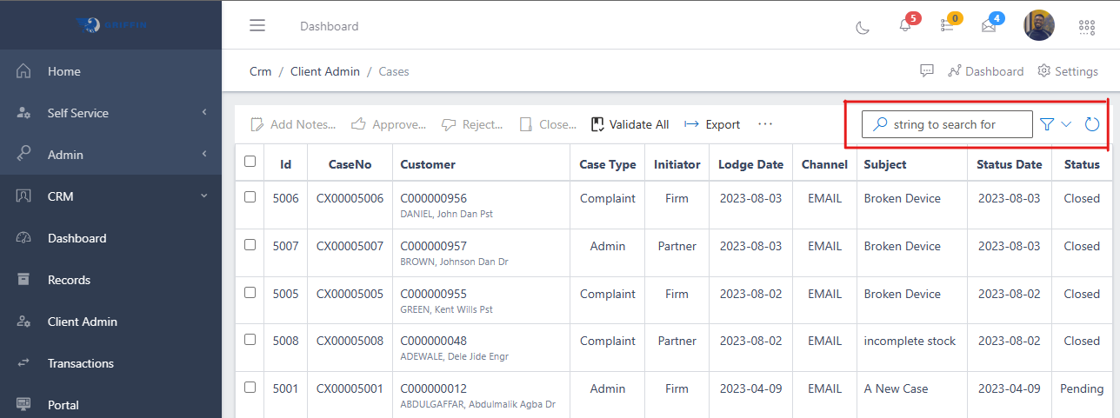Click the Dashboard gauge icon in sidebar

tap(24, 238)
